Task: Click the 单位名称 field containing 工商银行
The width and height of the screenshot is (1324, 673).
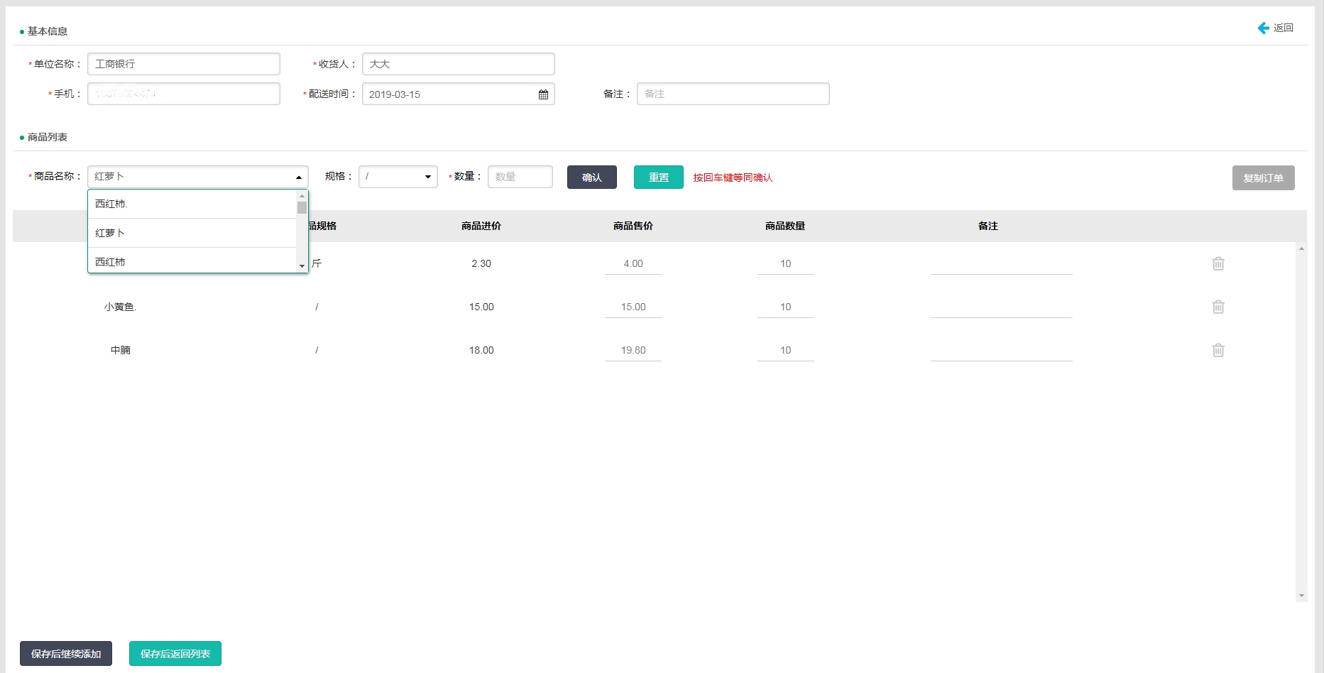Action: tap(183, 64)
